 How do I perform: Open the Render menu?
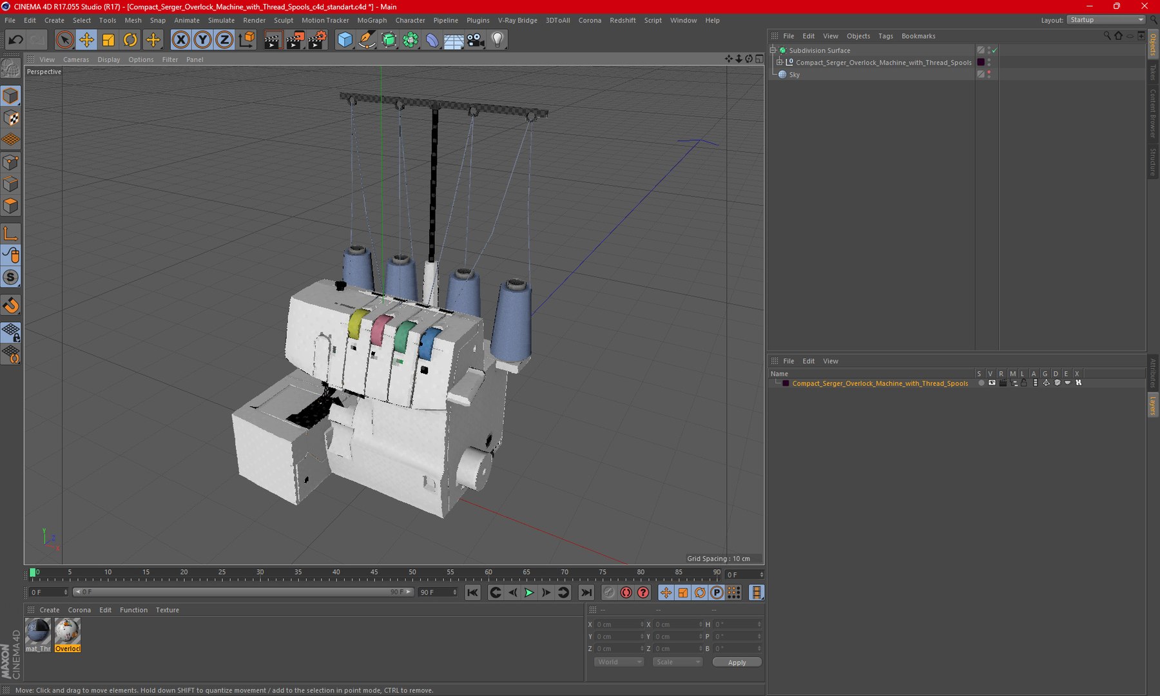click(254, 20)
